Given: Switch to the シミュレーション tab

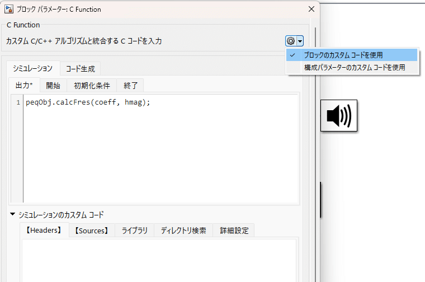Looking at the screenshot, I should click(33, 68).
